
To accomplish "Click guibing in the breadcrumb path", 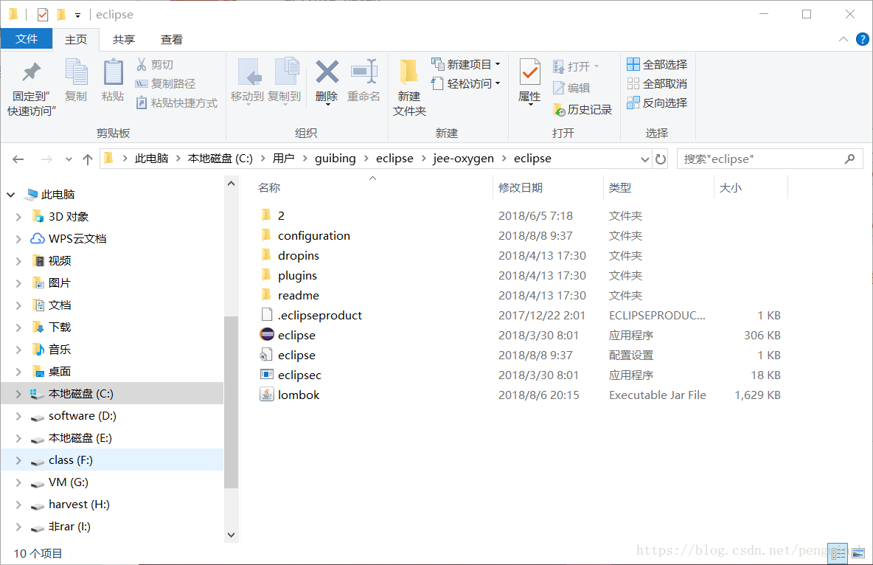I will coord(335,159).
